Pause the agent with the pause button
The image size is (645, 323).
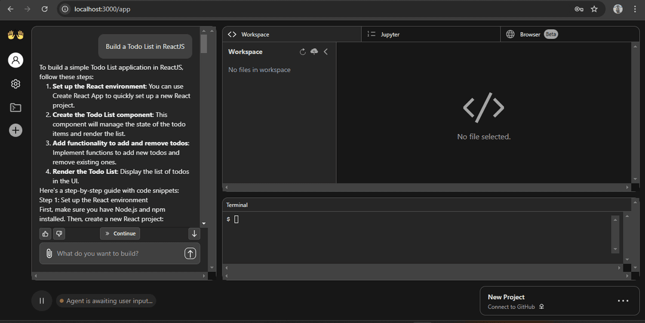coord(42,301)
